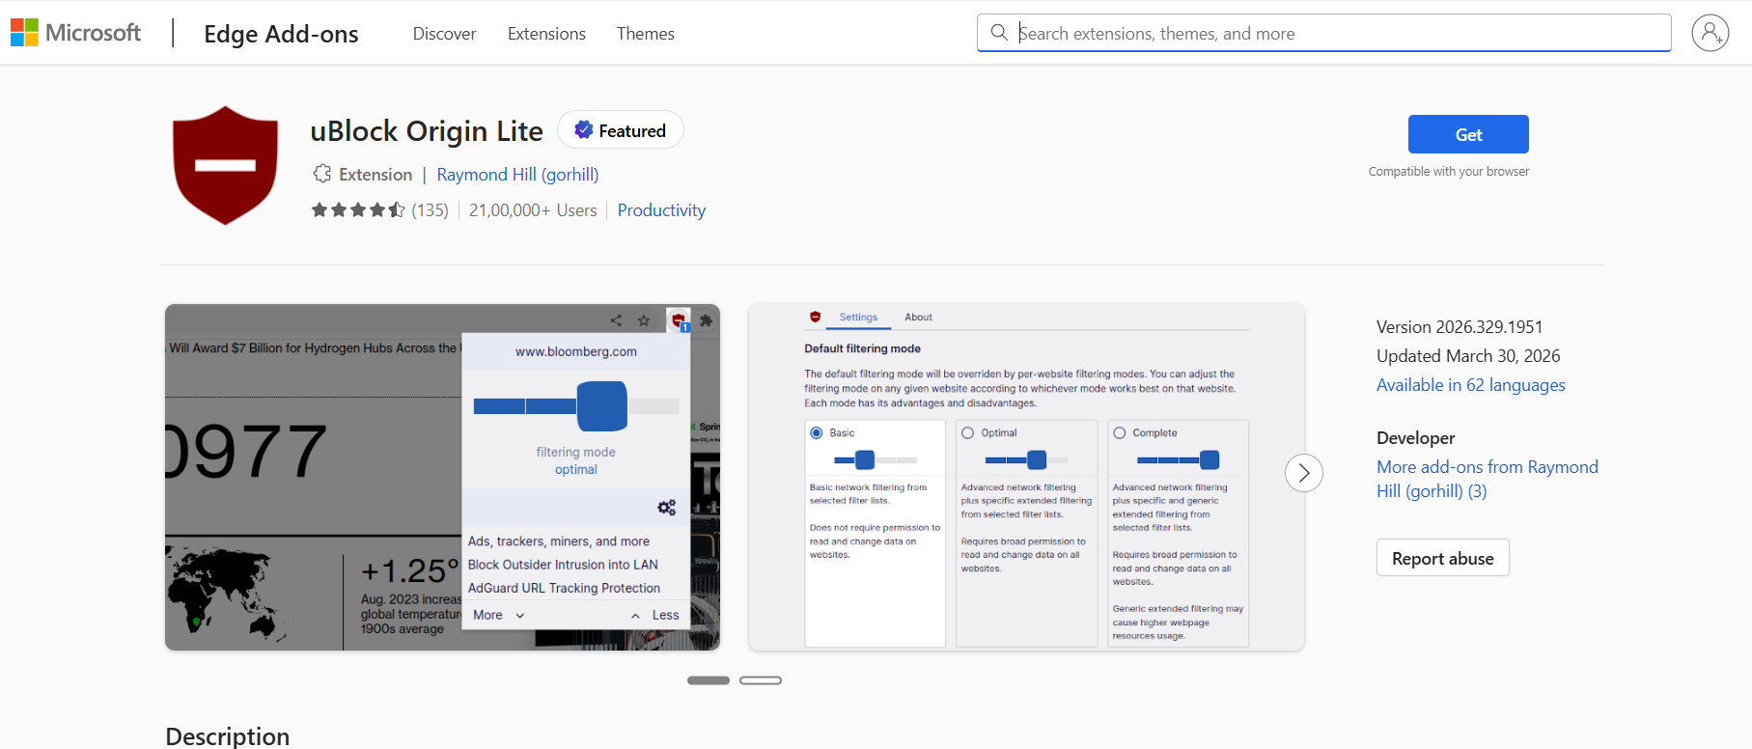Click the (135) ratings count
The image size is (1752, 749).
[430, 209]
